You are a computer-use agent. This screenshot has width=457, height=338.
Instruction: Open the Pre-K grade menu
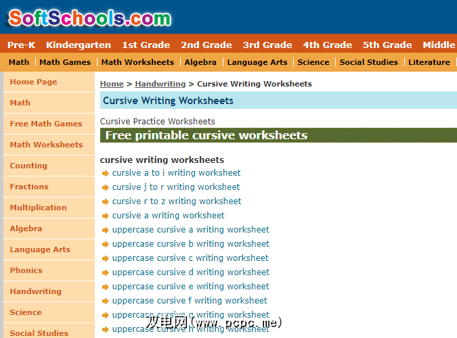21,45
